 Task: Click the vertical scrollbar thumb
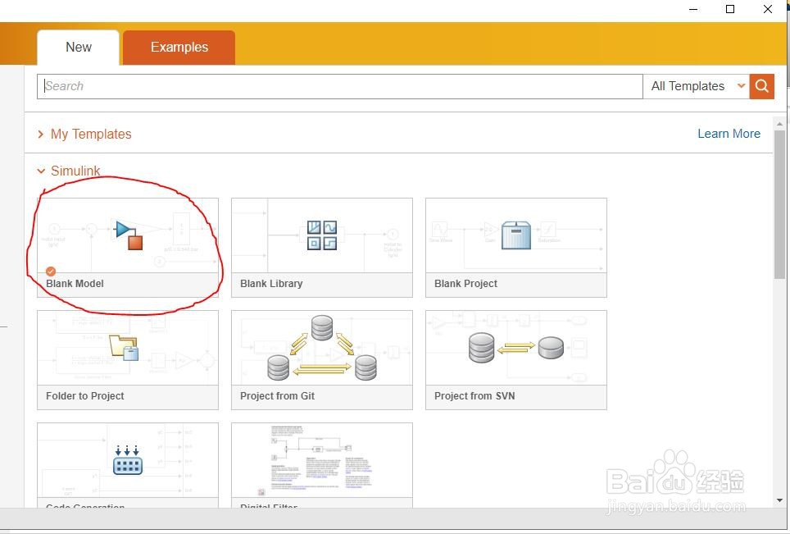[x=779, y=204]
